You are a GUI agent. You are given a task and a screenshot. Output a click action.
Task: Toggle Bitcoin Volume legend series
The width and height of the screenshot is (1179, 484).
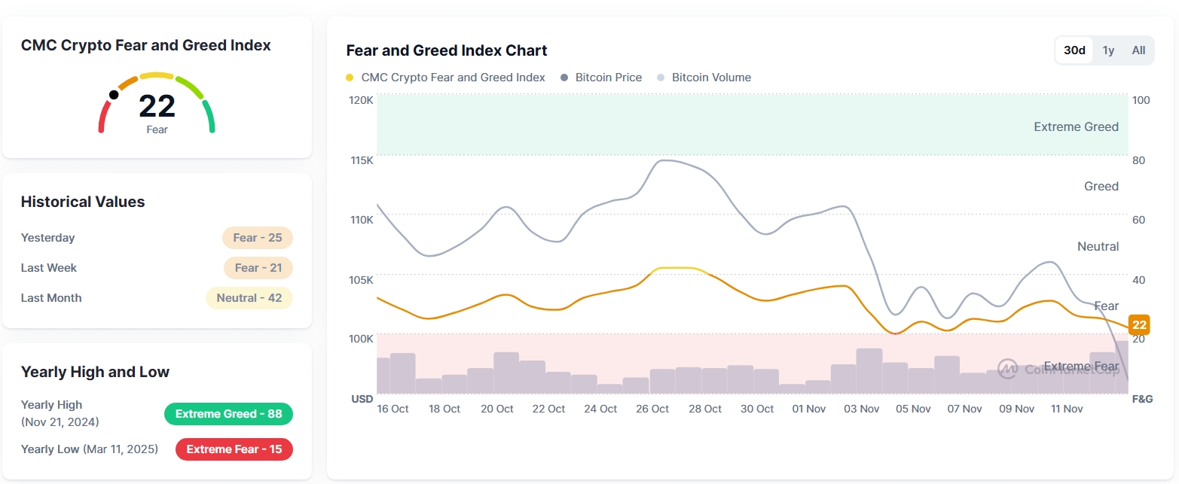pos(704,78)
